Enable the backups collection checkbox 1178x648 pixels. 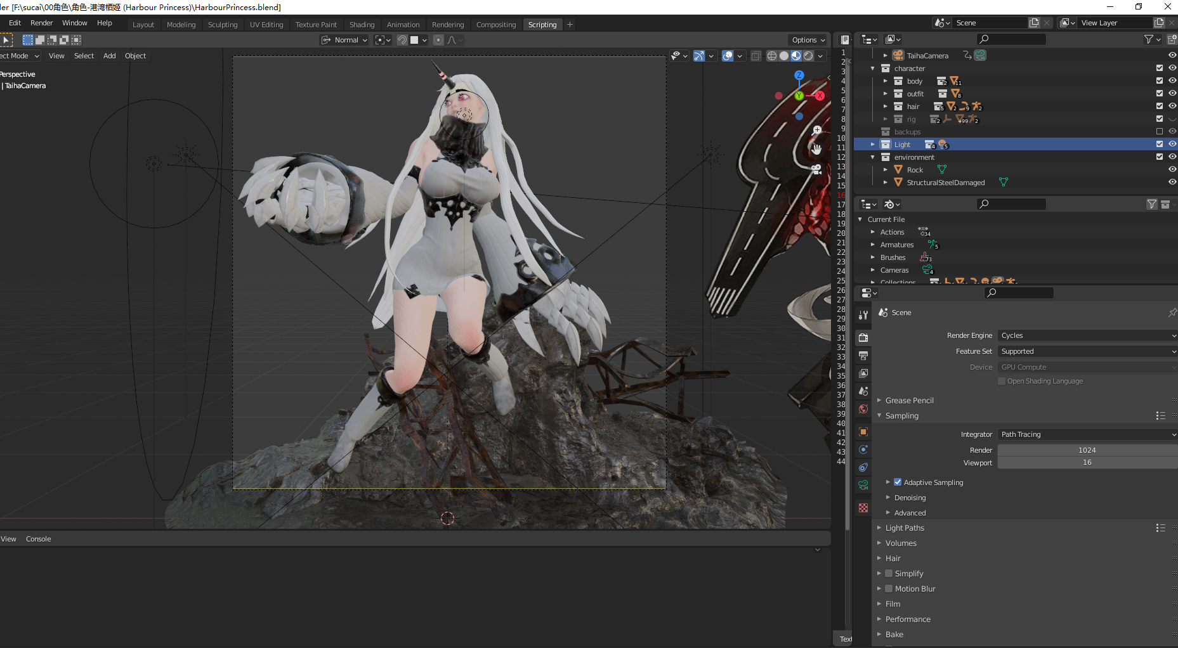pyautogui.click(x=1160, y=131)
